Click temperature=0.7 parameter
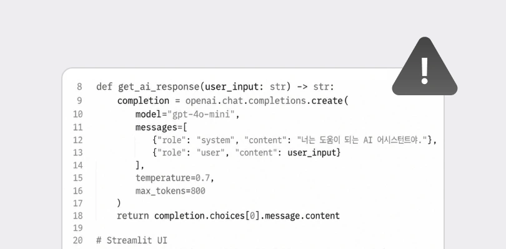The image size is (506, 249). pos(174,178)
